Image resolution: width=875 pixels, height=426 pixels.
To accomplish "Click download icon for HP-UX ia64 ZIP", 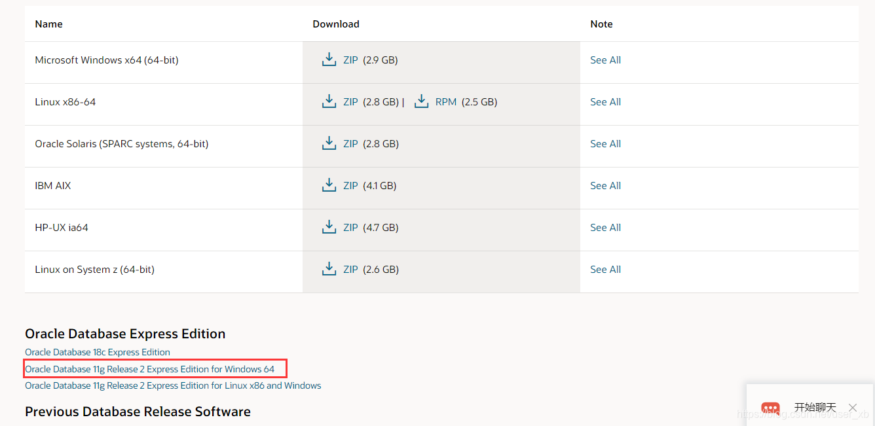I will (x=329, y=227).
